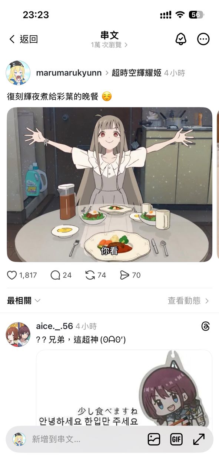Attach a photo using the image icon

154,439
